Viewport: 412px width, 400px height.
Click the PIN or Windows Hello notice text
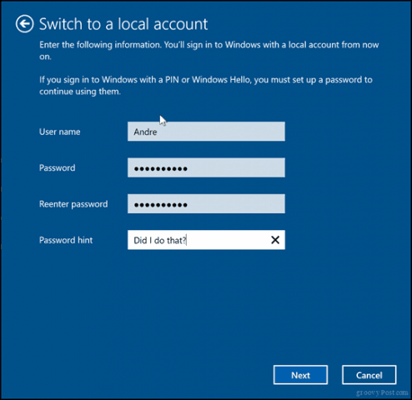click(x=206, y=86)
